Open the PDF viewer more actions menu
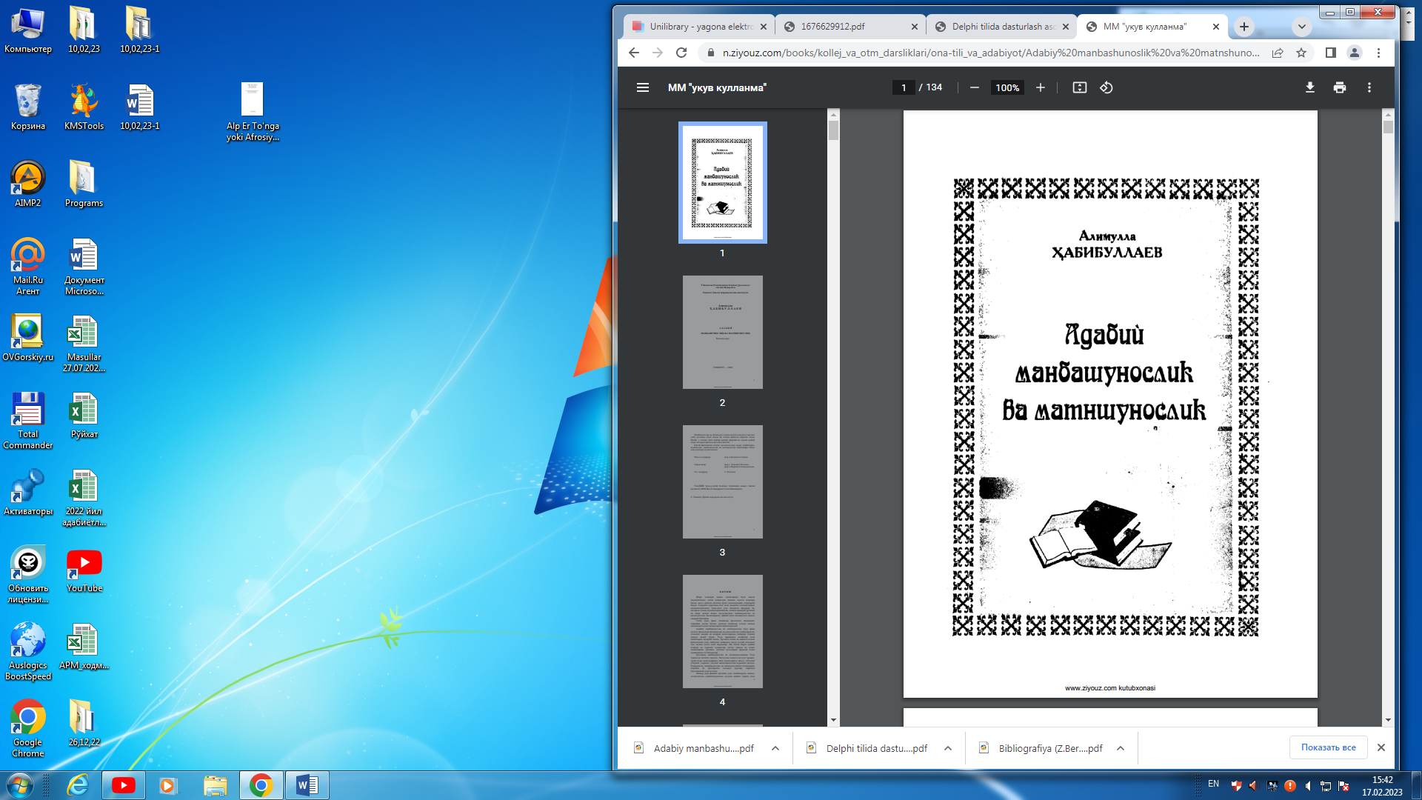Image resolution: width=1422 pixels, height=800 pixels. tap(1369, 87)
